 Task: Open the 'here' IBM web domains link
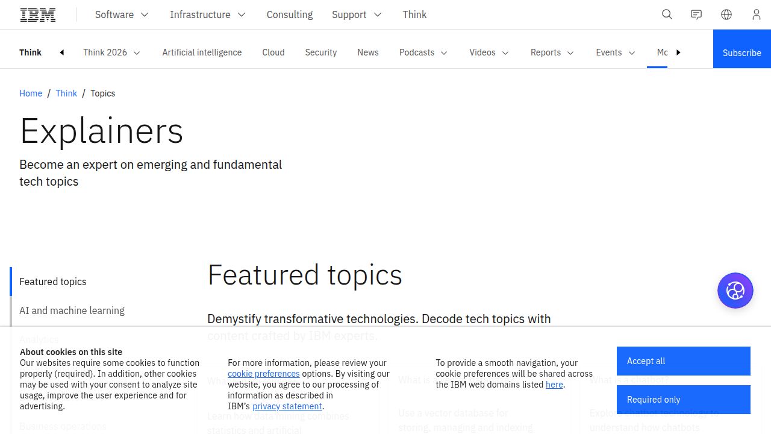(554, 385)
